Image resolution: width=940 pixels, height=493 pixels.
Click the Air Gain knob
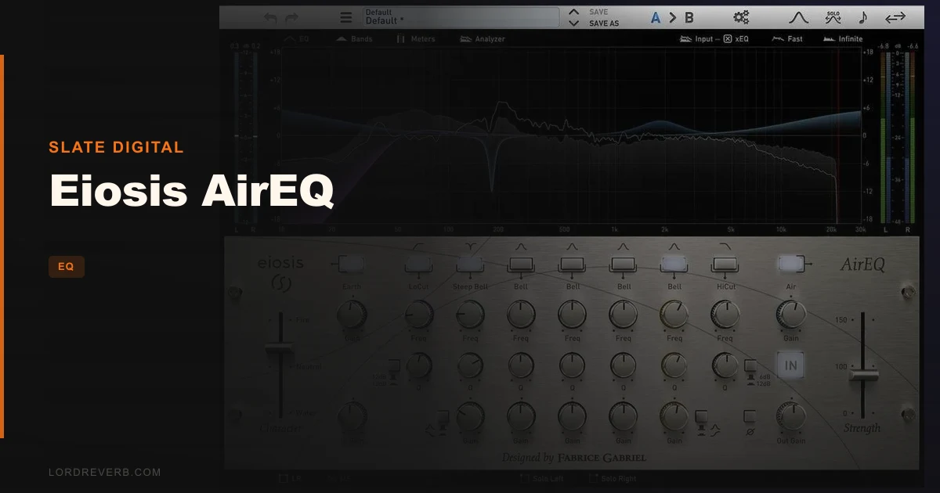click(791, 315)
